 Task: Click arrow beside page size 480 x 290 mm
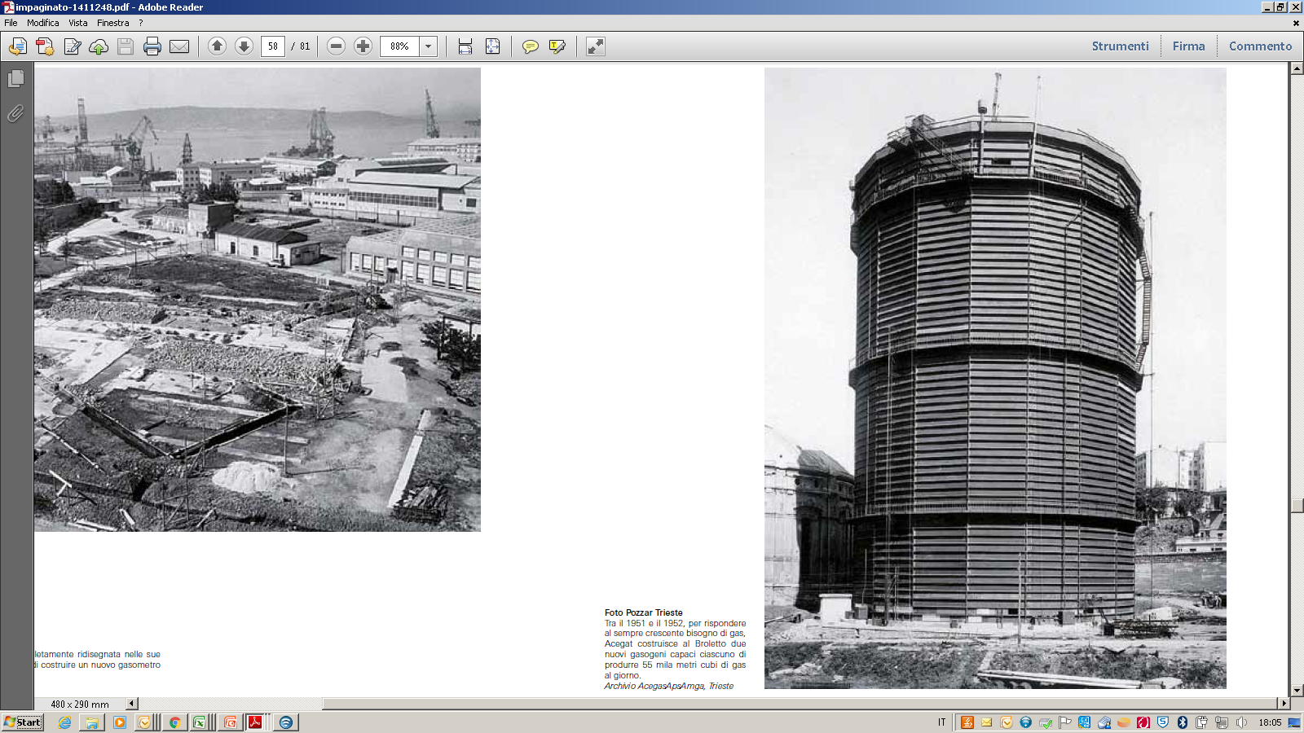[x=132, y=704]
